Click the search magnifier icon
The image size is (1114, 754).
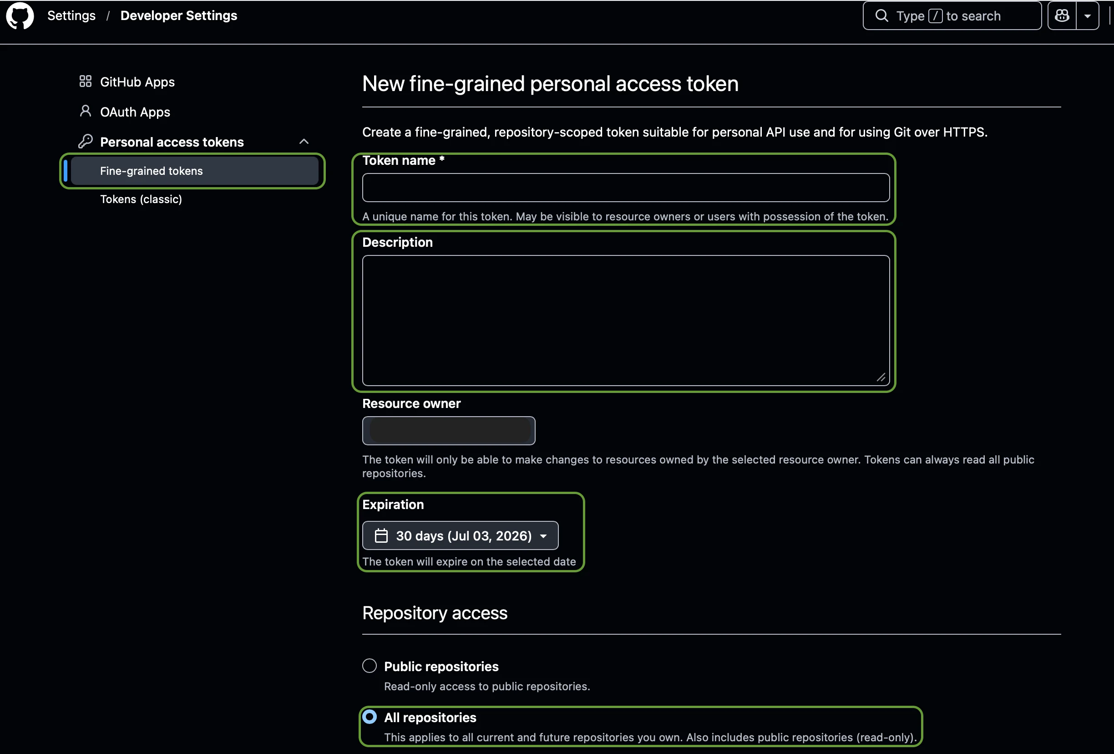881,16
